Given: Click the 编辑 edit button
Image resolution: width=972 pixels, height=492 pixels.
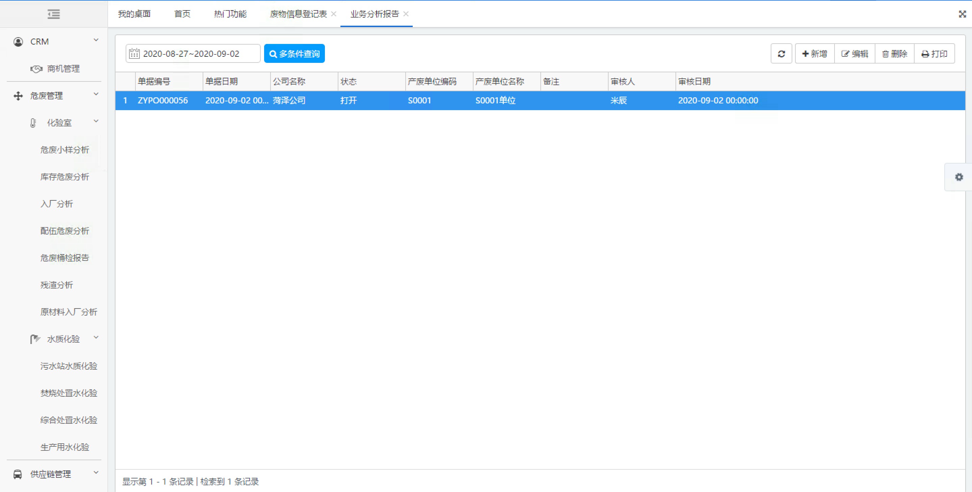Looking at the screenshot, I should (855, 54).
